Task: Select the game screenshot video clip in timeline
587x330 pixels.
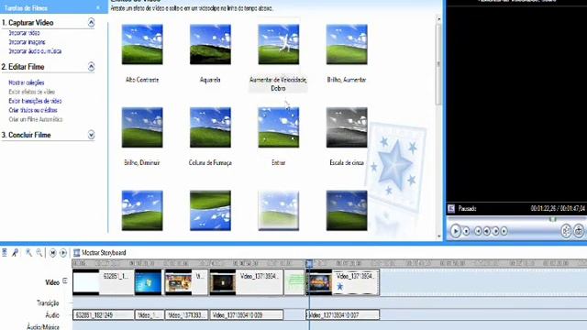Action: (186, 282)
